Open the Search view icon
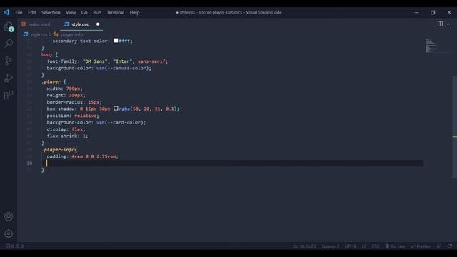Viewport: 457px width, 257px height. [x=9, y=44]
